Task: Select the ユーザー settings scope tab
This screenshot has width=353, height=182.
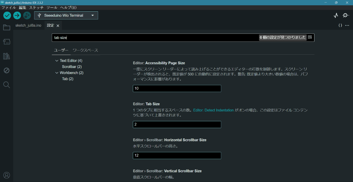Action: pos(61,50)
